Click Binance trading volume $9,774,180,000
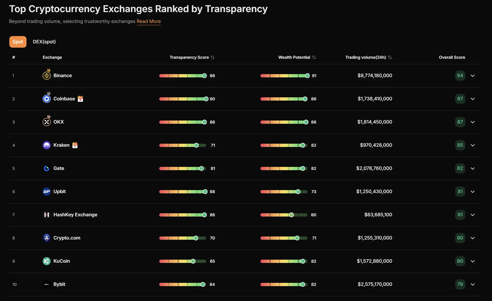 [x=375, y=76]
